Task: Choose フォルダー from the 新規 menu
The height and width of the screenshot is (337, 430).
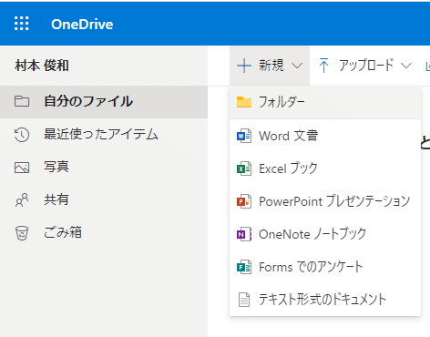Action: coord(325,102)
